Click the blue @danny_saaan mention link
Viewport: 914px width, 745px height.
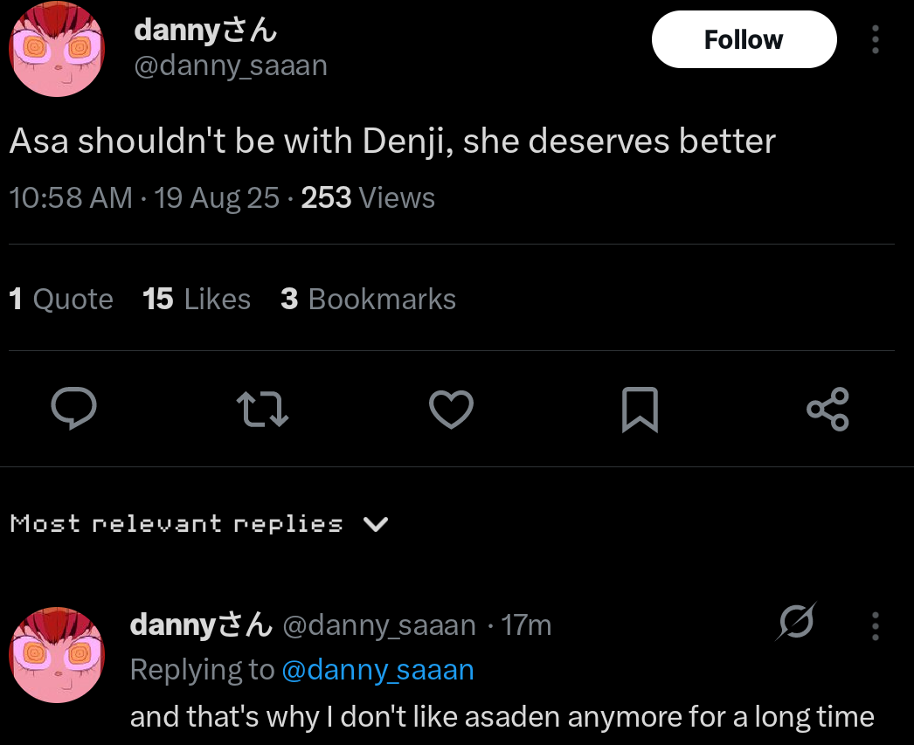point(377,670)
